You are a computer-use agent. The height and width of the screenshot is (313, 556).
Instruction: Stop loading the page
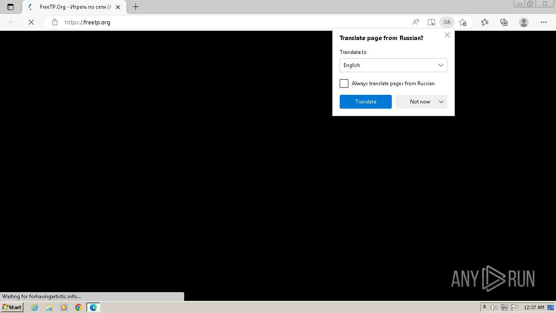pos(31,22)
